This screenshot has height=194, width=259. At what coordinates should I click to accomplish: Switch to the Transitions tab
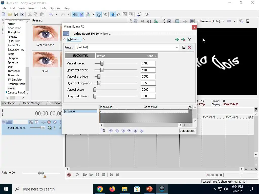(56, 103)
